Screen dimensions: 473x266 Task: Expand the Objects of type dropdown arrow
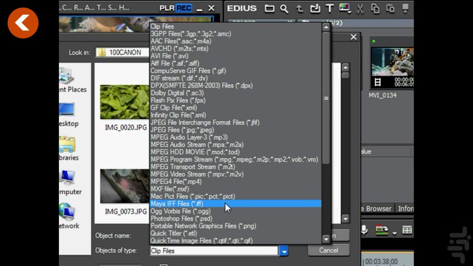pos(284,251)
